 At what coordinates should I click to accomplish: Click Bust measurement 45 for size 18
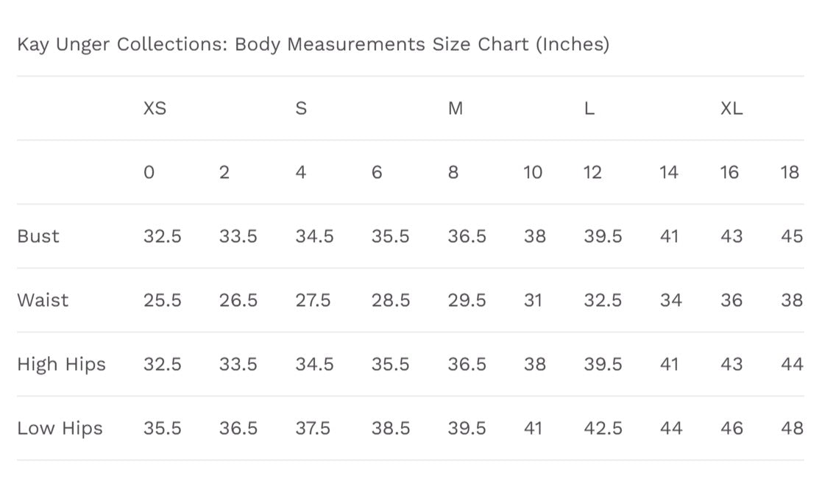coord(792,237)
